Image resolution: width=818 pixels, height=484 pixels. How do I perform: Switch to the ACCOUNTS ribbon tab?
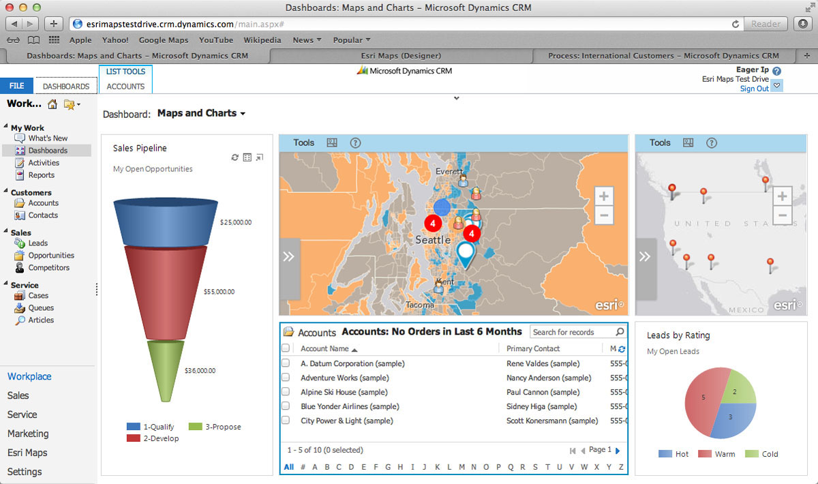(x=125, y=87)
